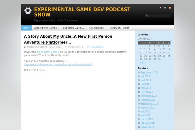195x130 pixels.
Task: Open Get Upgrade menu item
Action: pos(97,28)
